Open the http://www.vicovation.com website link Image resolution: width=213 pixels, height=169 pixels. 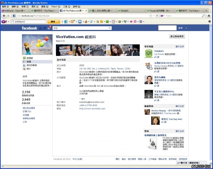tap(92, 108)
